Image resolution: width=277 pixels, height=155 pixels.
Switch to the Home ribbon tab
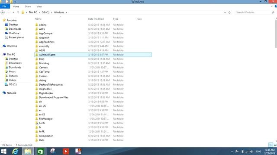(16, 6)
